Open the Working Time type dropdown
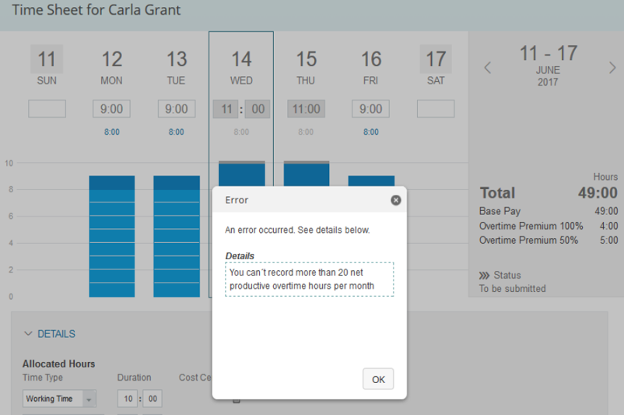Screen dimensions: 624x415 (89, 399)
